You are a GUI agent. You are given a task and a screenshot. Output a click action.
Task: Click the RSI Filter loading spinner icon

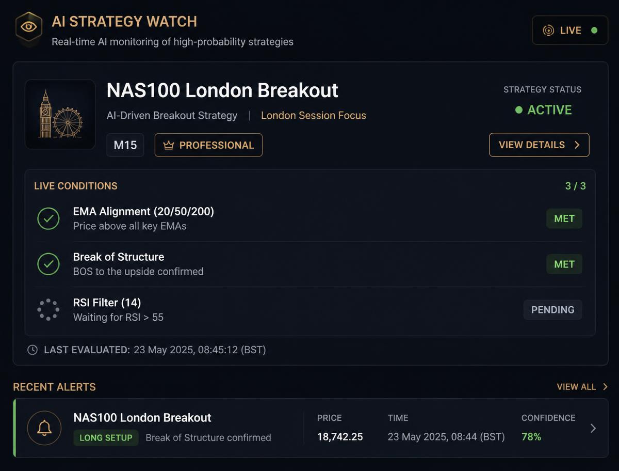tap(48, 310)
